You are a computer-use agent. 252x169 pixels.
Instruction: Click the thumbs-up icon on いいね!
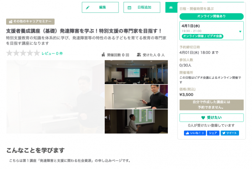tap(187, 133)
